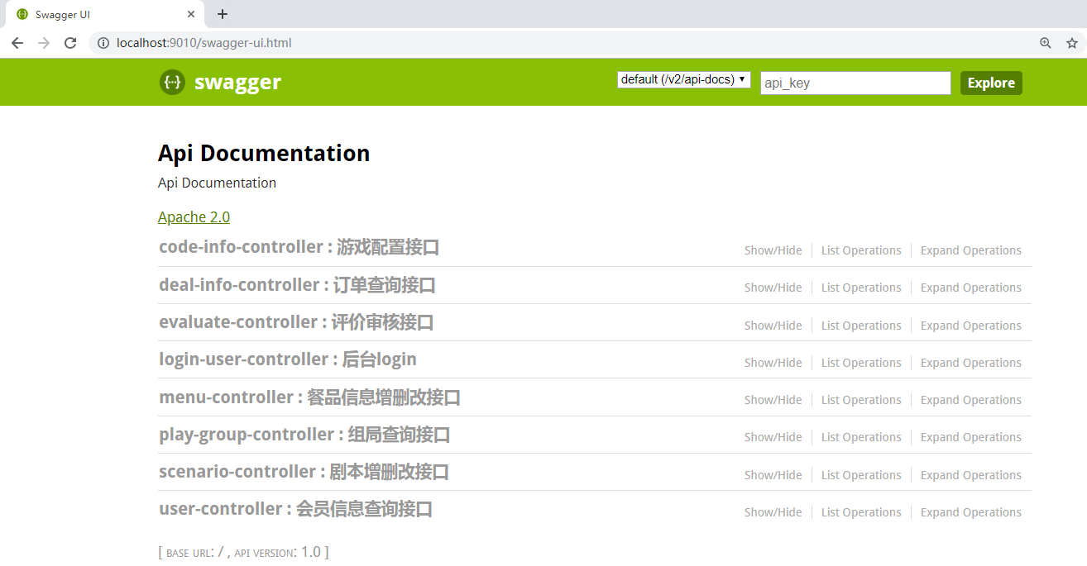
Task: Toggle Show/Hide for menu-controller
Action: (x=773, y=400)
